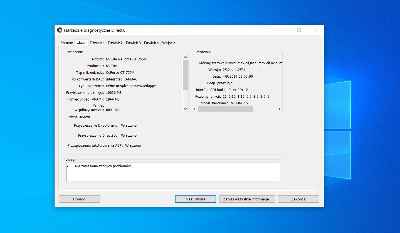
Task: Click Zapisz wszystkie informacje button
Action: pos(247,199)
